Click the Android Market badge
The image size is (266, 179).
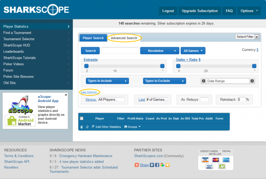click(20, 121)
